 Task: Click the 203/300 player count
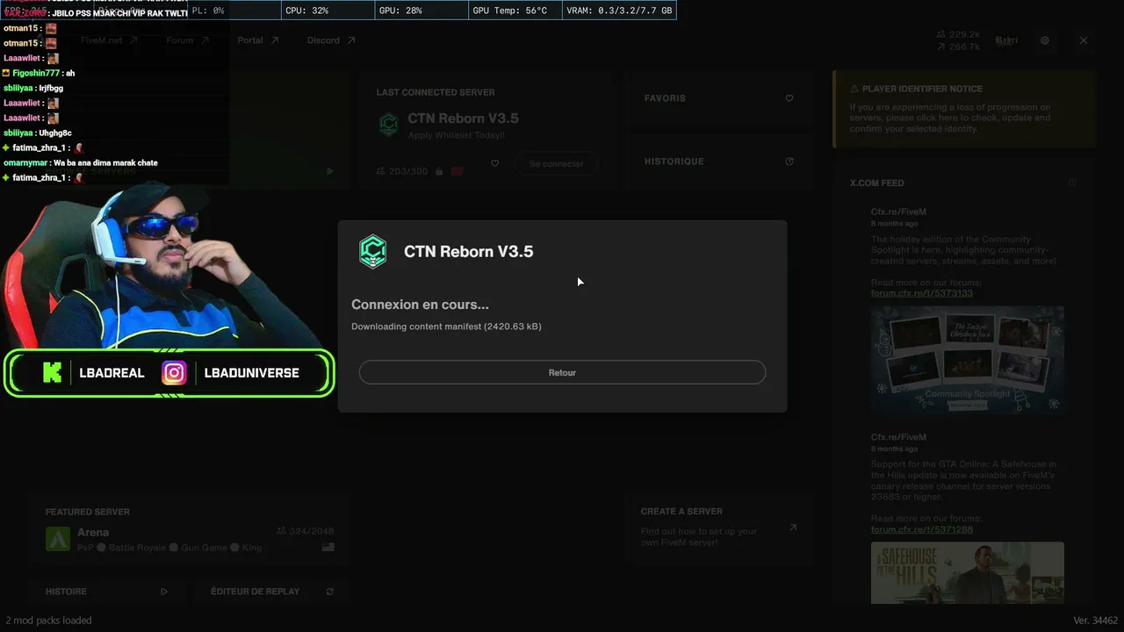click(402, 171)
